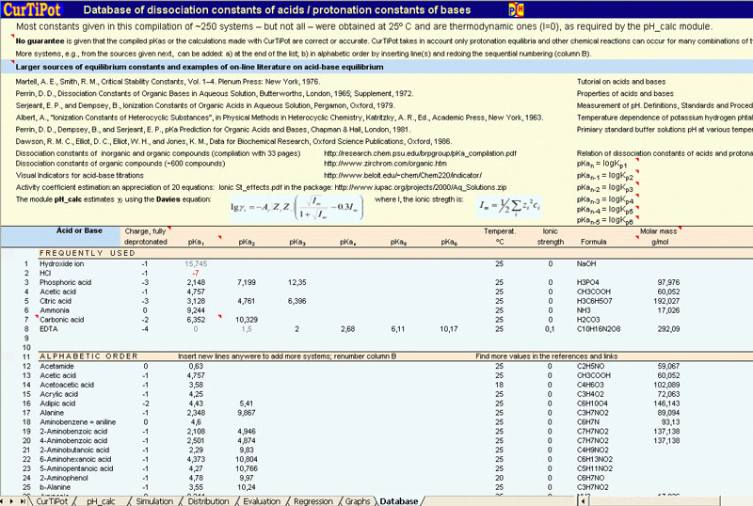753x506 pixels.
Task: Switch to the Regression sheet tab
Action: 313,501
